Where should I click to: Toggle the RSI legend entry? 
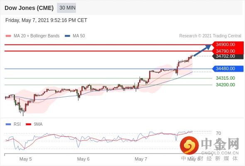click(13, 124)
